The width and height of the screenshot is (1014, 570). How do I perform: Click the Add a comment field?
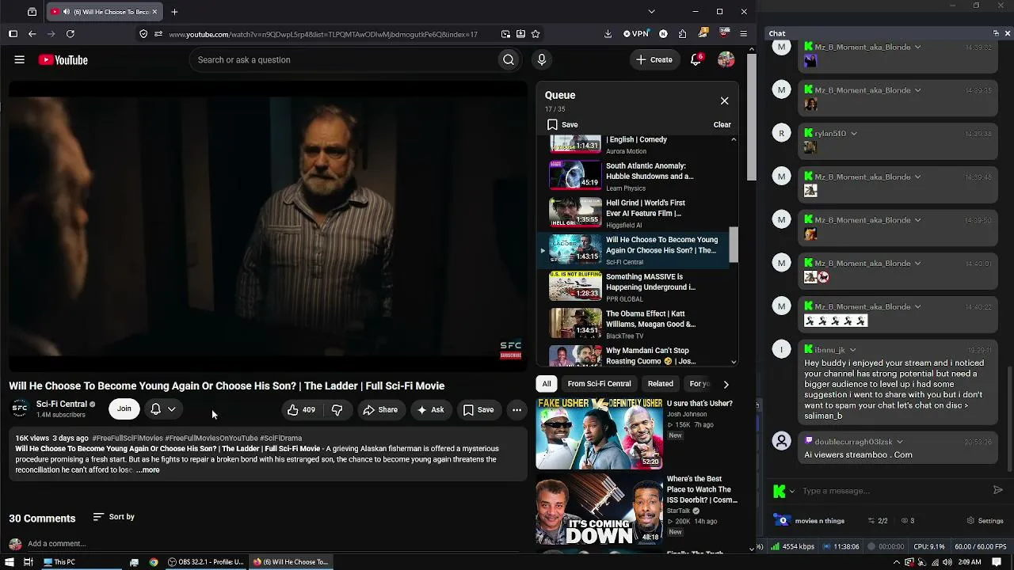tap(273, 544)
